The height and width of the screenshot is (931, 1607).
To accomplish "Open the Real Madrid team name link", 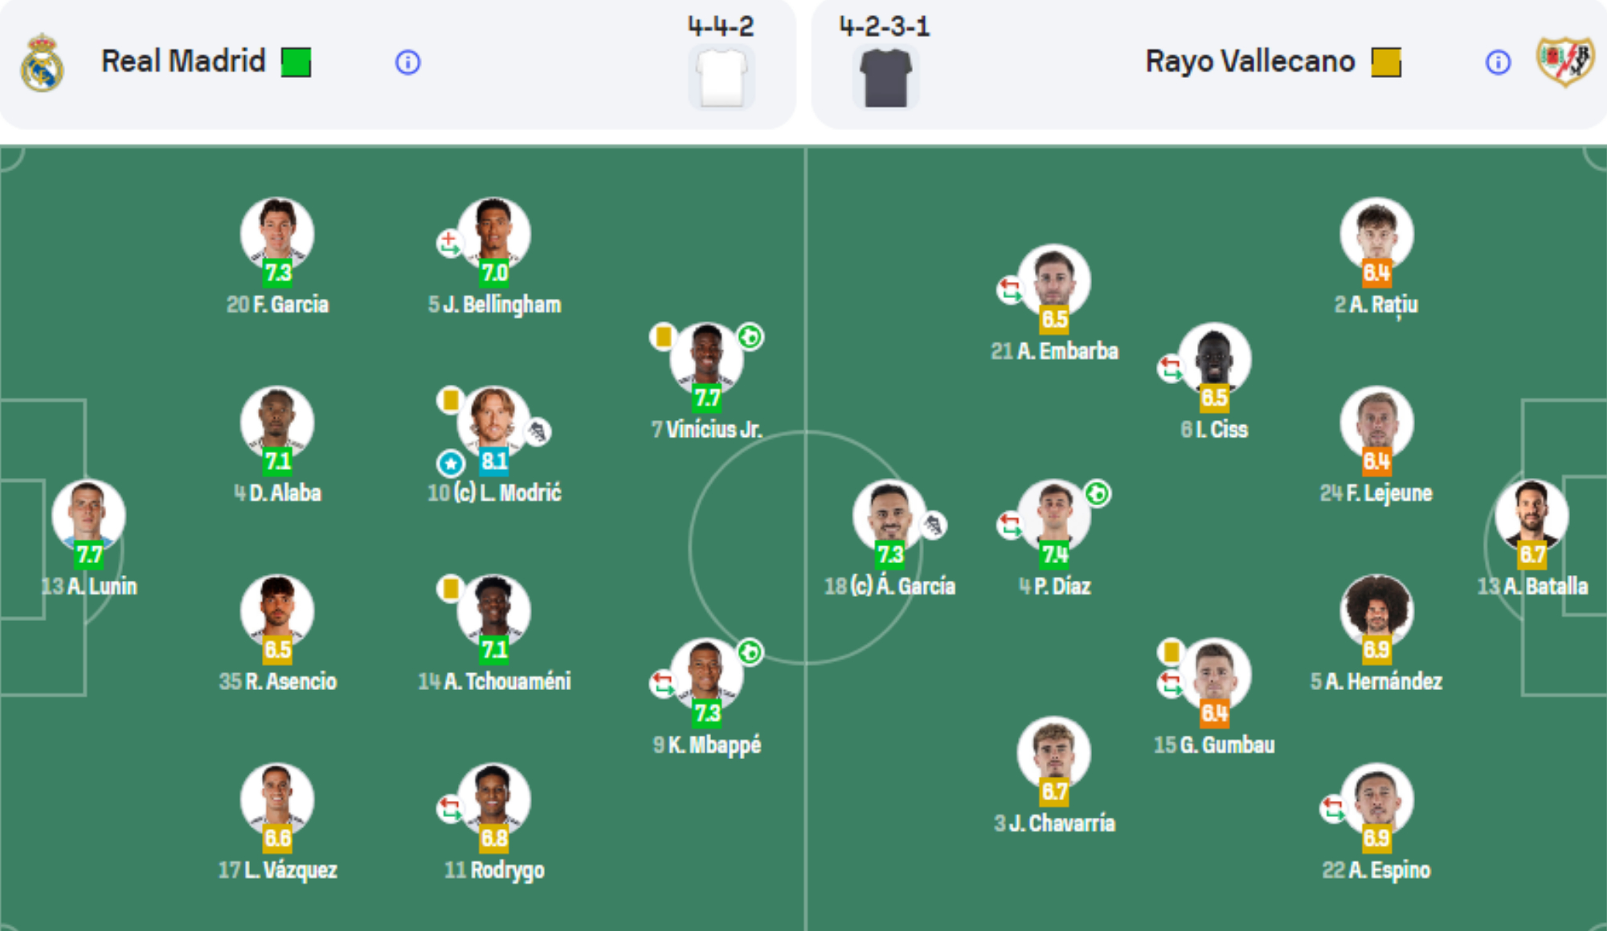I will 183,61.
